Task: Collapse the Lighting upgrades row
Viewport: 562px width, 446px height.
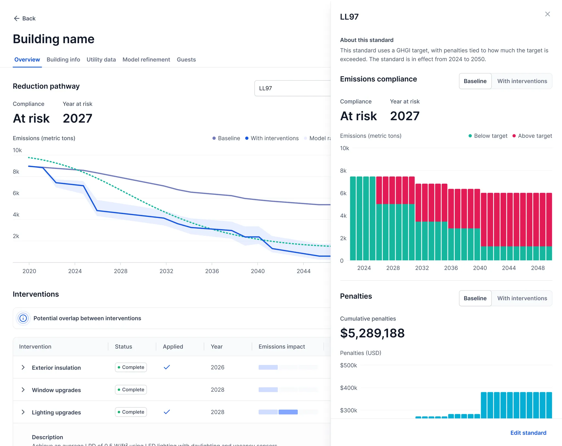Action: point(23,412)
